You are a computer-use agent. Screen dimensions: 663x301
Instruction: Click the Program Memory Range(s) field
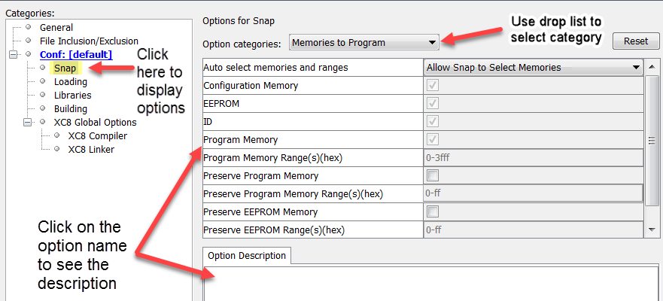(532, 158)
